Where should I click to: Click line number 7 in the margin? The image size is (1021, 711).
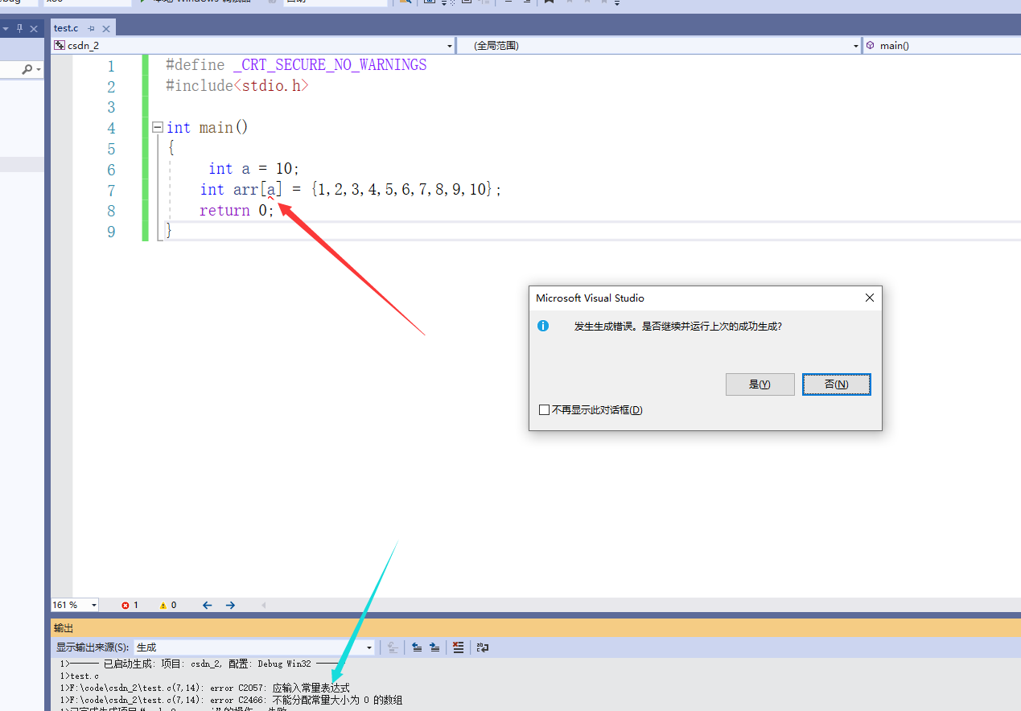click(111, 191)
